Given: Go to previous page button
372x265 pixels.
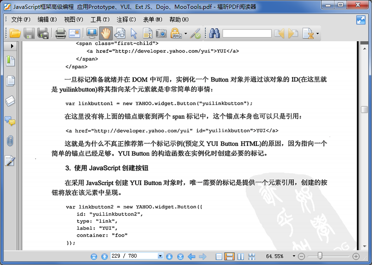Looking at the screenshot, I should (105, 257).
